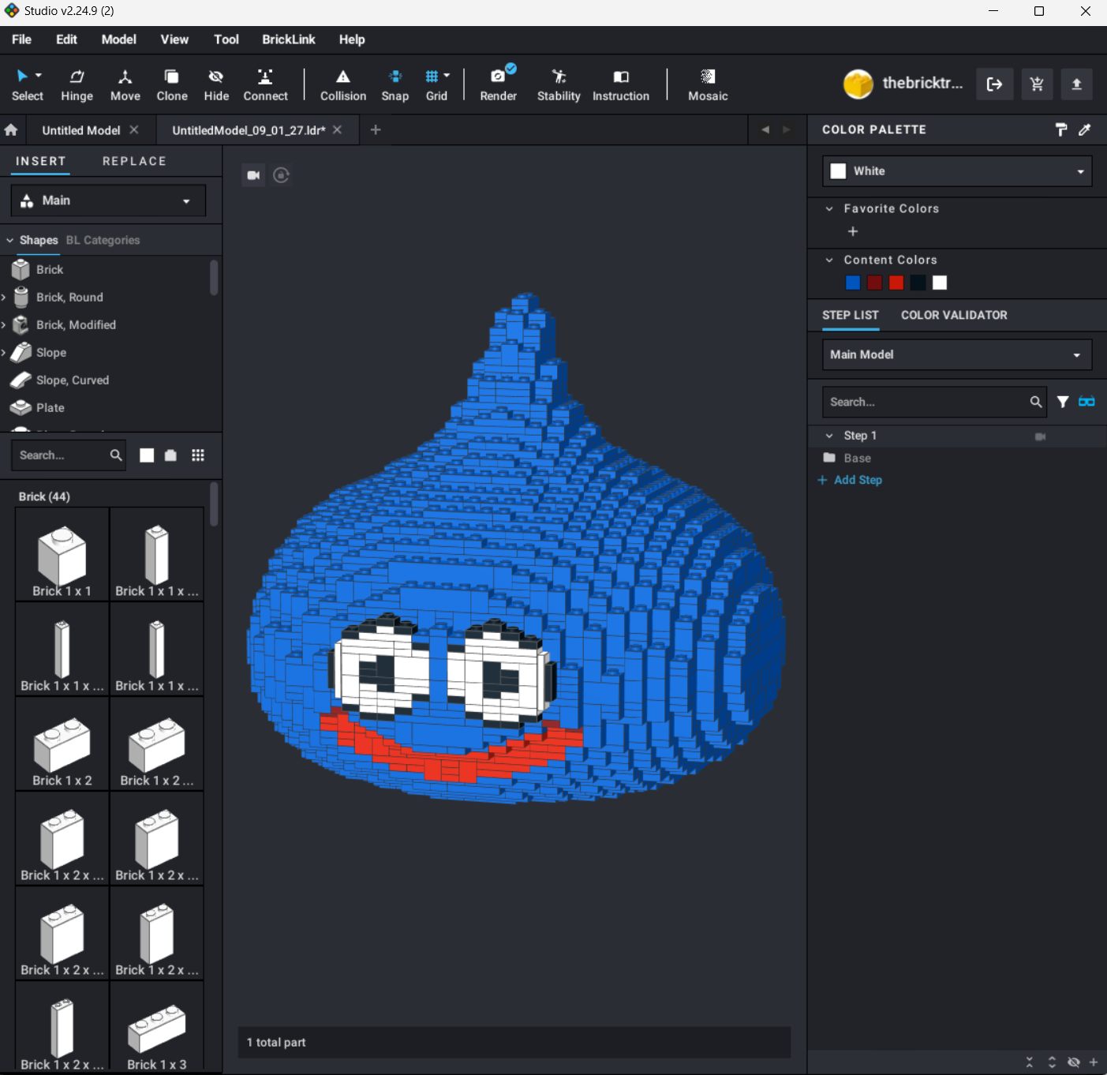Toggle the crossed-eye hidden parts icon
The image size is (1107, 1075).
point(1073,1062)
